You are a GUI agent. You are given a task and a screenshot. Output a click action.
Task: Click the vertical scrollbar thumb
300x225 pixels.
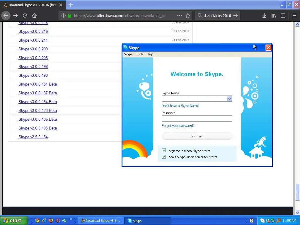click(297, 192)
